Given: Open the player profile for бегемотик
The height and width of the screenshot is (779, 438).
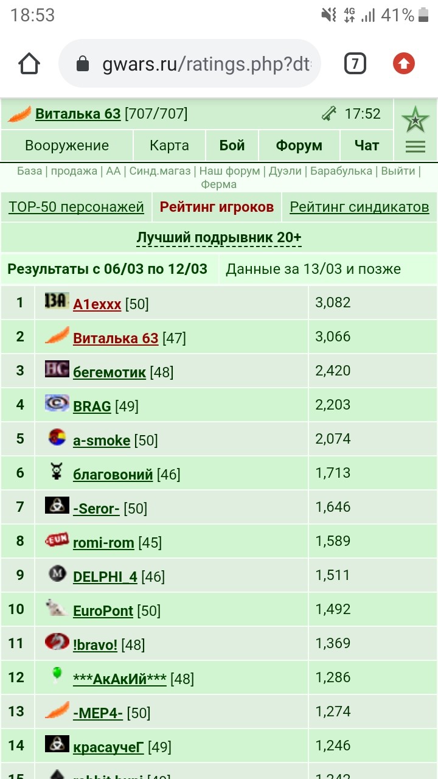Looking at the screenshot, I should [x=109, y=372].
